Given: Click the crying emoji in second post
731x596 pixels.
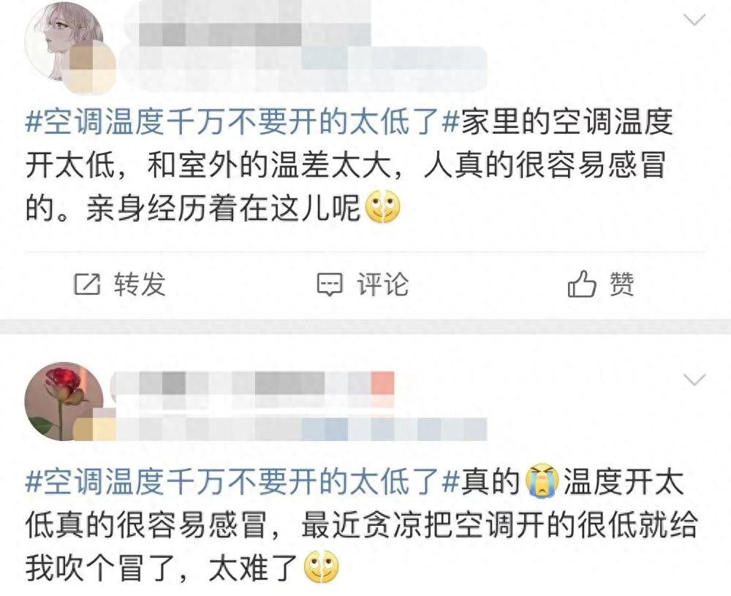Looking at the screenshot, I should pyautogui.click(x=542, y=480).
